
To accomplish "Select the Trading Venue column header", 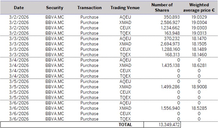I will 125,8.
